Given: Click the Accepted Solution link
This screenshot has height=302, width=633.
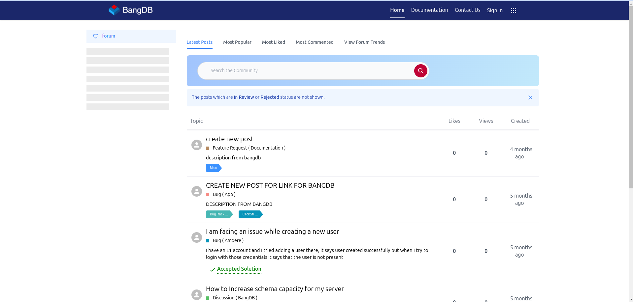Looking at the screenshot, I should (x=239, y=269).
